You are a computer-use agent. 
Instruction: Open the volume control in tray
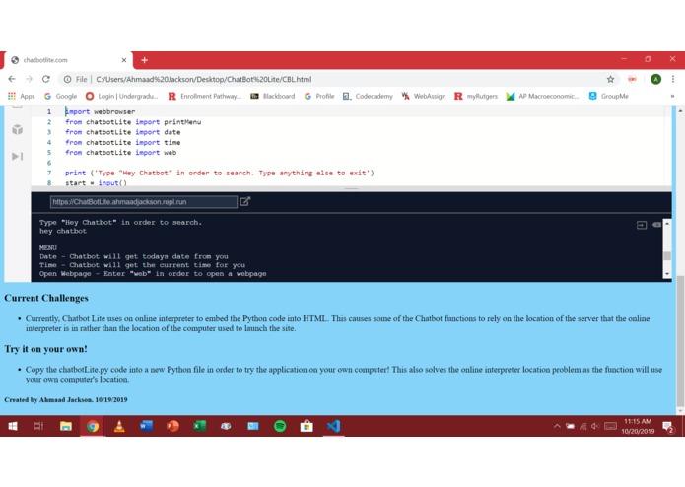click(x=595, y=426)
